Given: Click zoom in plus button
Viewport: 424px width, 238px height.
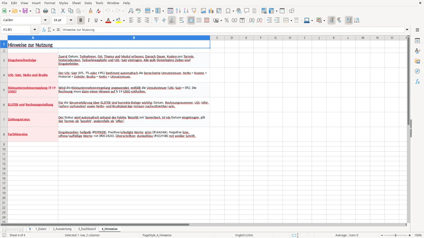Looking at the screenshot, I should point(410,235).
